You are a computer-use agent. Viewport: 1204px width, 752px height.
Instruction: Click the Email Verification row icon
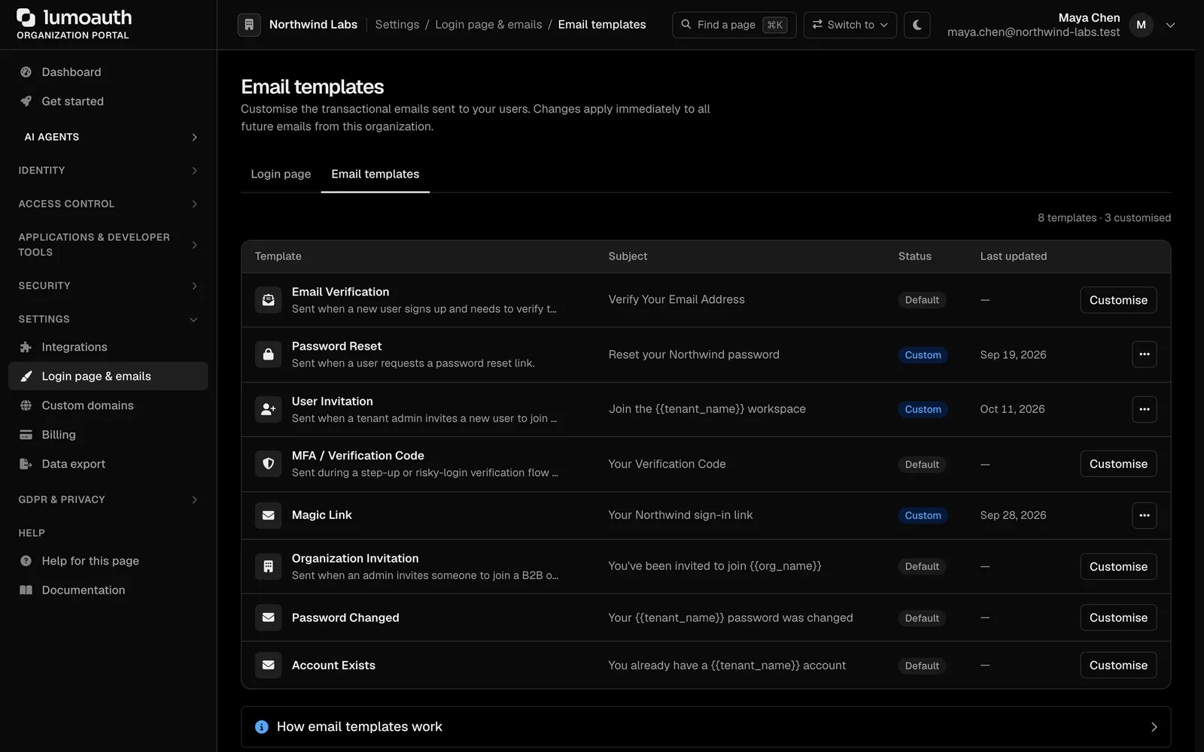(268, 300)
